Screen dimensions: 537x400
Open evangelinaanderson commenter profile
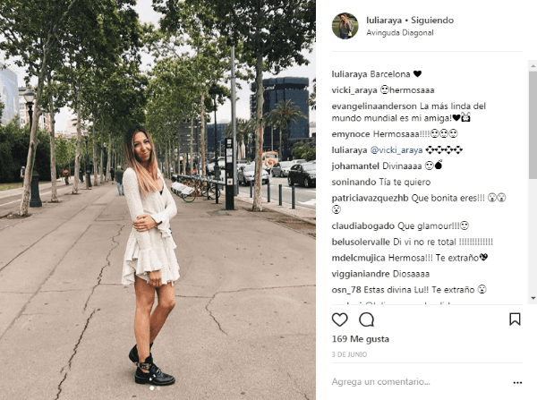pos(374,106)
